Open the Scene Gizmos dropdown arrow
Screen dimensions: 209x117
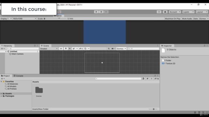coord(125,48)
